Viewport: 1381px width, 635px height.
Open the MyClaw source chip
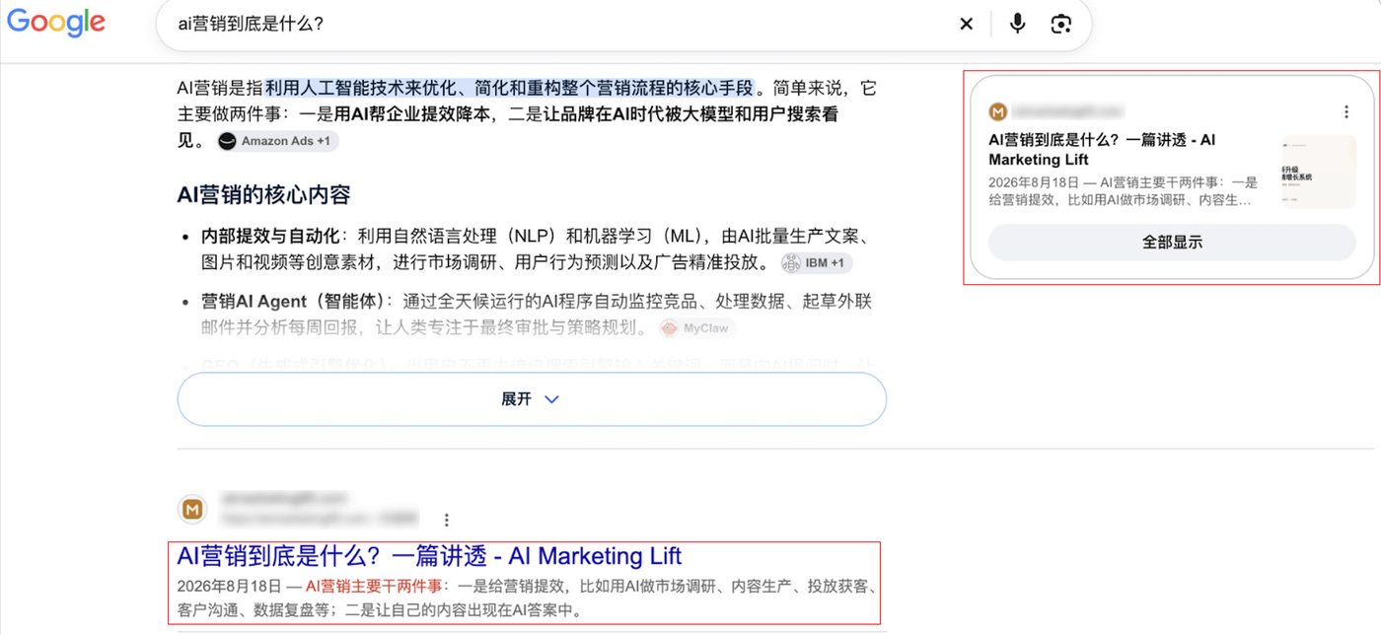697,328
